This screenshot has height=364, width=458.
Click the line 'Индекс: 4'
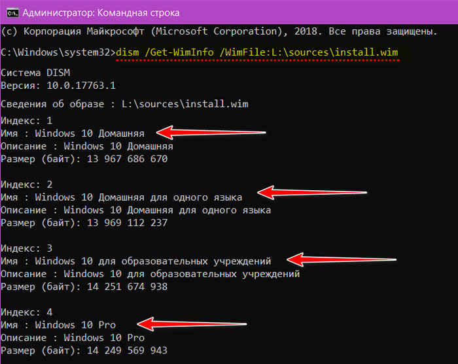coord(27,312)
